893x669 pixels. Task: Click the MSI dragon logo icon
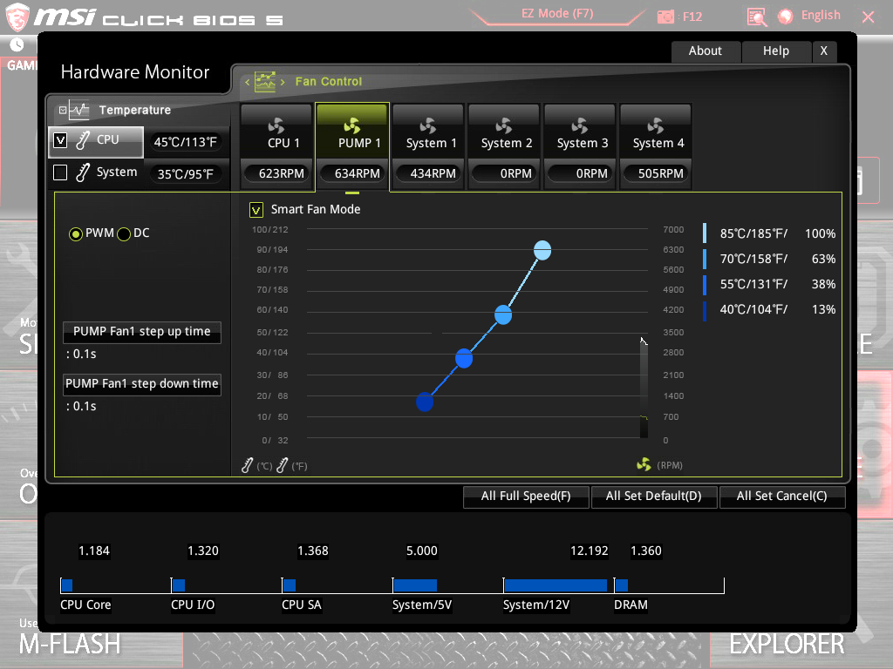point(17,17)
